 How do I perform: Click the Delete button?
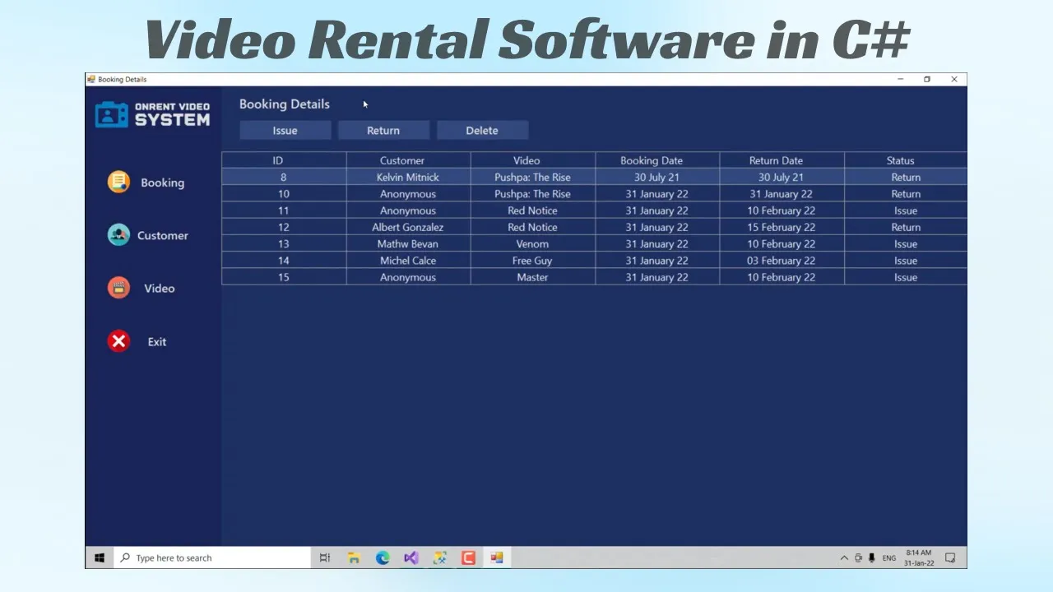[482, 130]
